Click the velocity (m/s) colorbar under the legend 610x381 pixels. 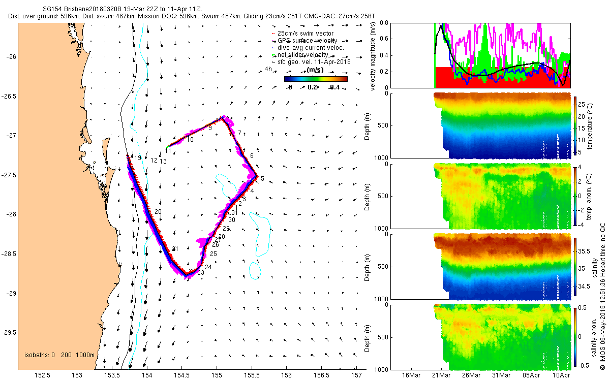click(316, 79)
